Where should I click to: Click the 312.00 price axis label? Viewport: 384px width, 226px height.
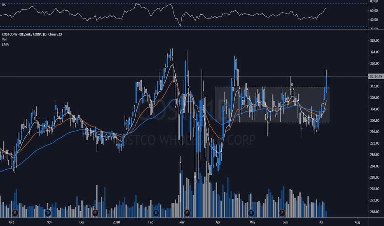tap(375, 86)
